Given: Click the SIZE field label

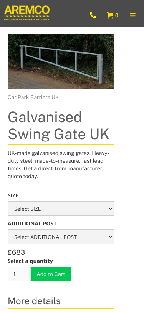Looking at the screenshot, I should (x=13, y=196).
